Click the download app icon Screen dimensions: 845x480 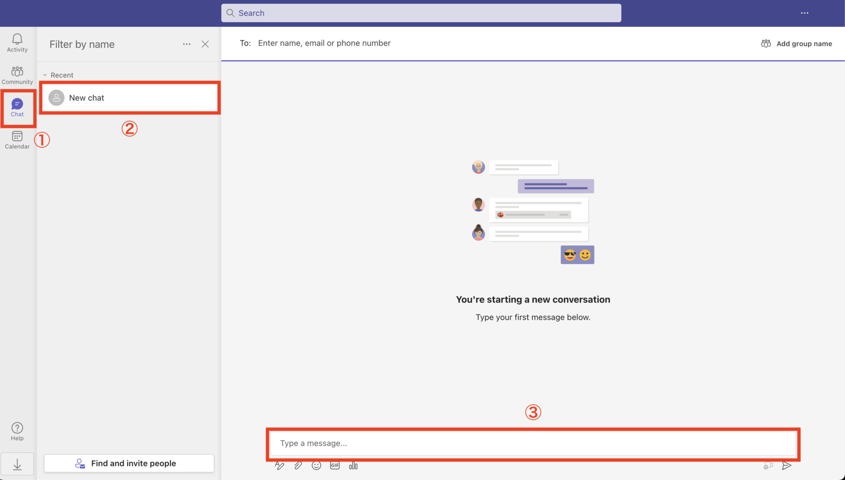tap(17, 464)
